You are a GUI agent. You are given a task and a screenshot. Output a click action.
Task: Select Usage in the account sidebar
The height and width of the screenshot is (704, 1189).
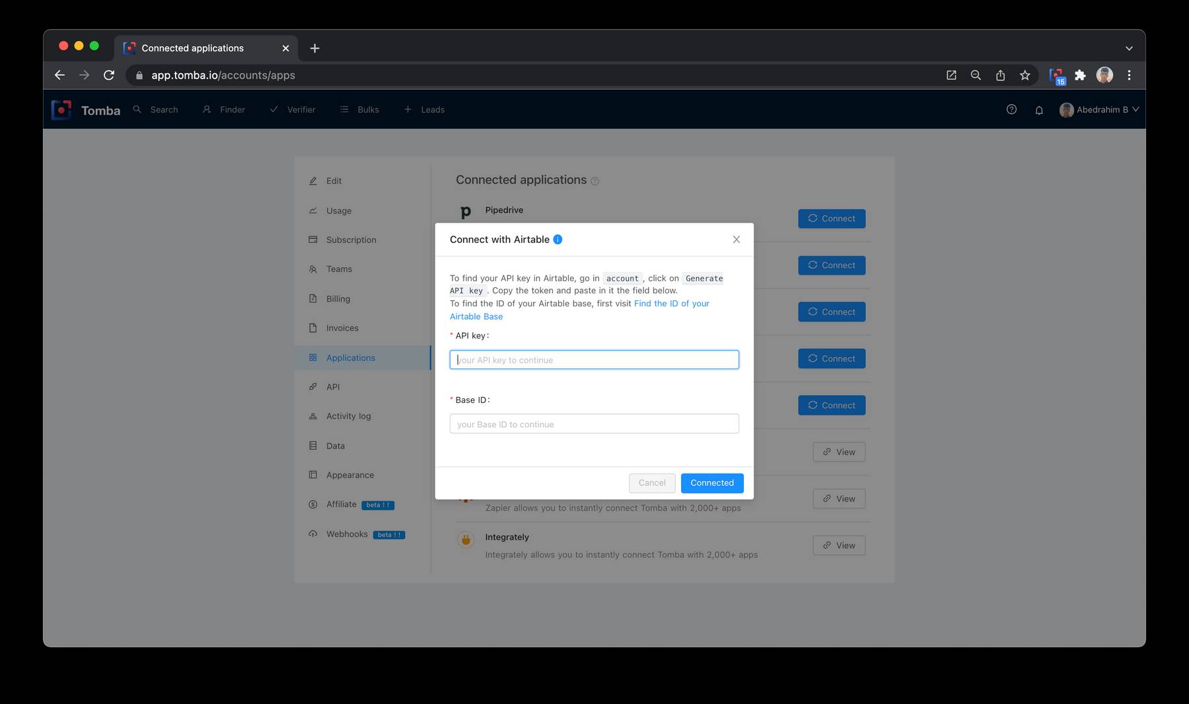[363, 211]
